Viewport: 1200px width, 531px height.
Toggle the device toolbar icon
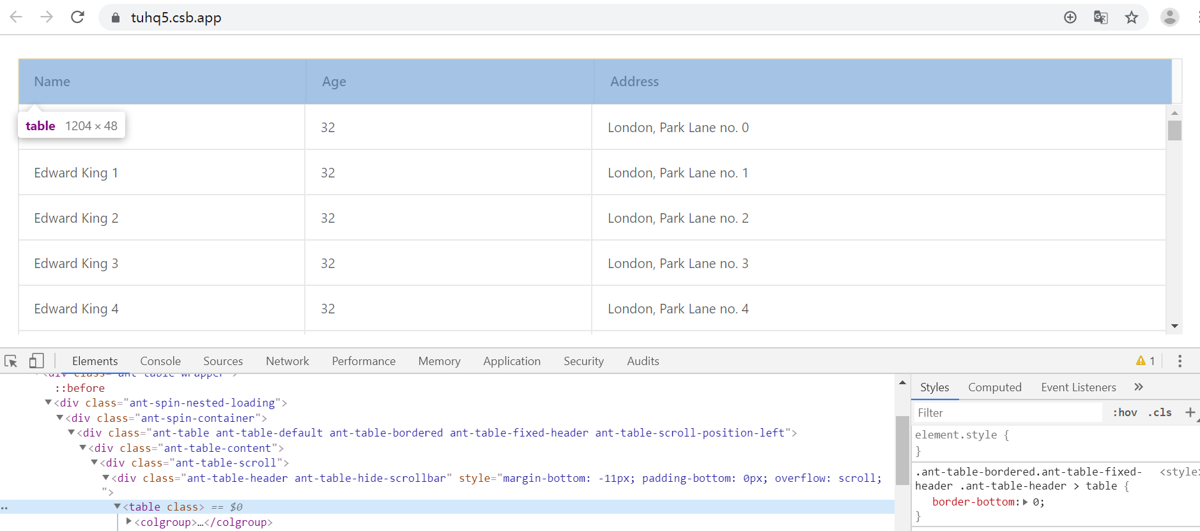36,361
